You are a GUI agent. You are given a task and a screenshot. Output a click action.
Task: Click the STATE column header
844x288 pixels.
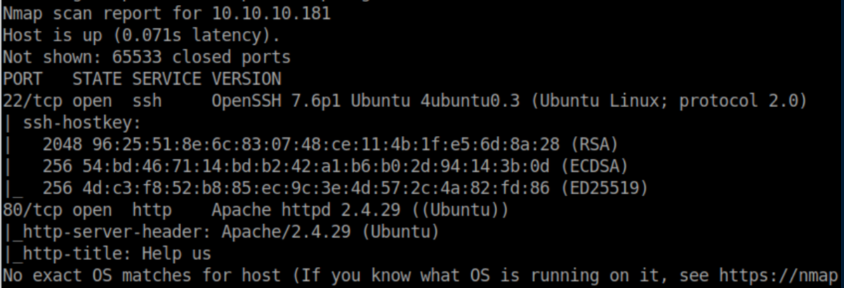tap(97, 78)
